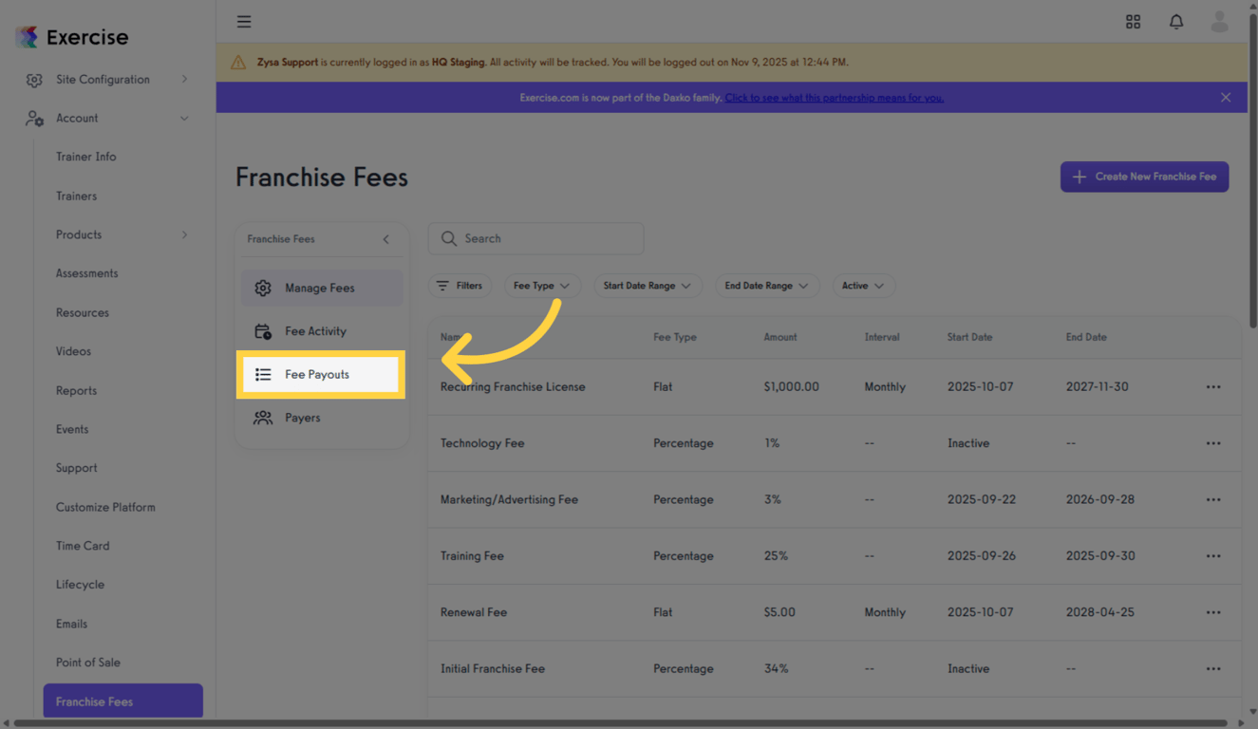Open the Daxko partnership announcement link

coord(834,97)
